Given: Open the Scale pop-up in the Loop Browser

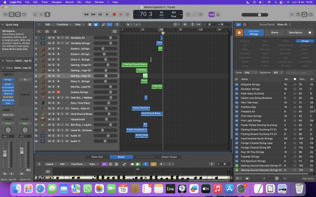Looking at the screenshot, I should [x=250, y=73].
